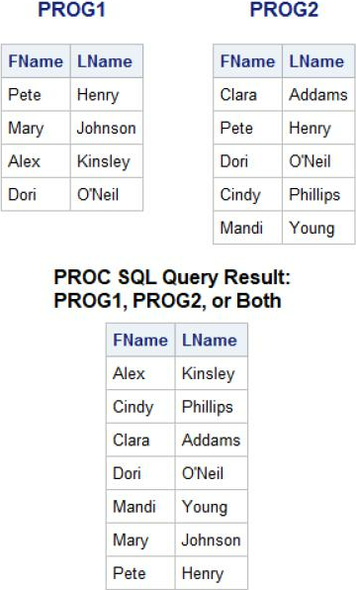Viewport: 356px width, 590px height.
Task: Click Clara cell in PROG2 table
Action: point(248,95)
